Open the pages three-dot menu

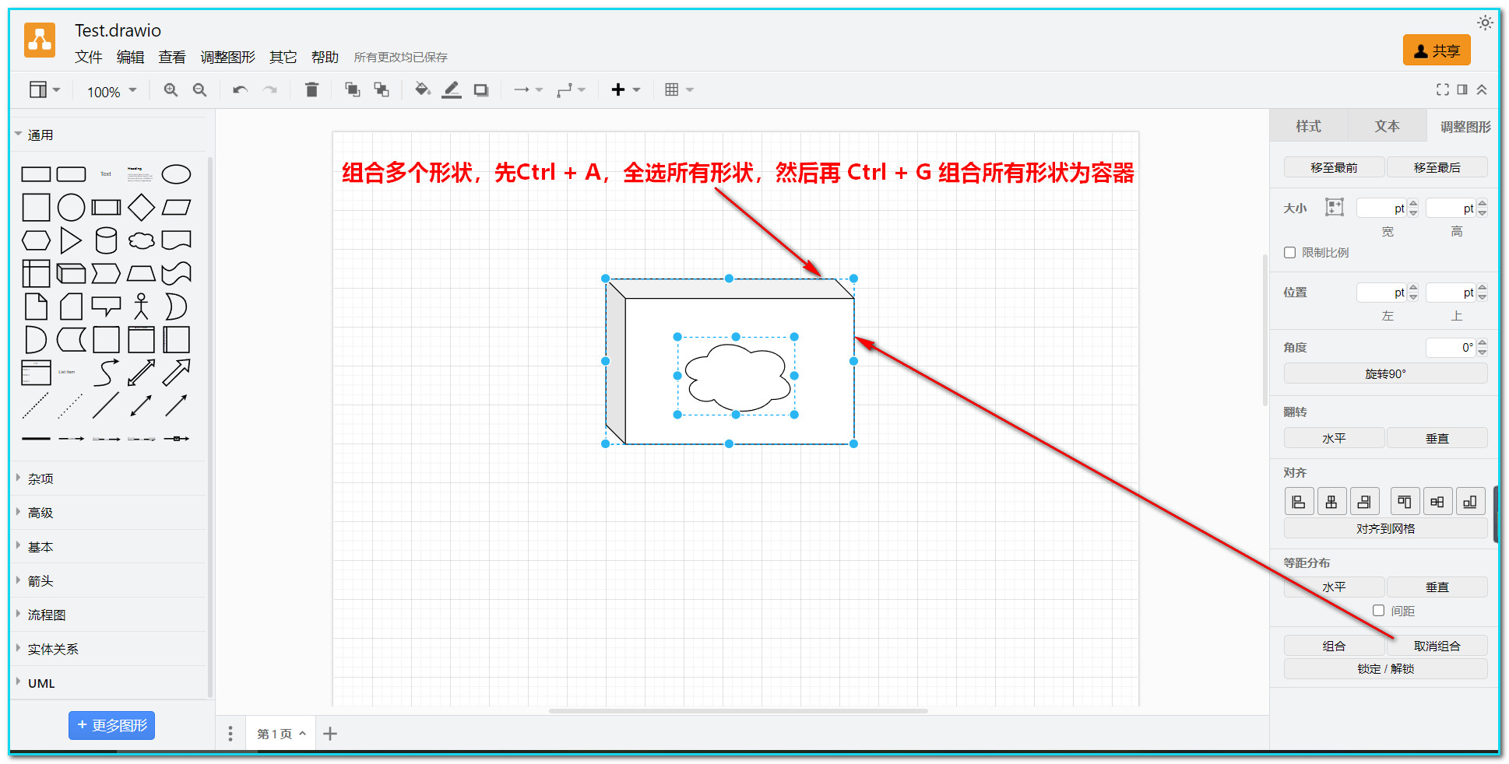230,734
